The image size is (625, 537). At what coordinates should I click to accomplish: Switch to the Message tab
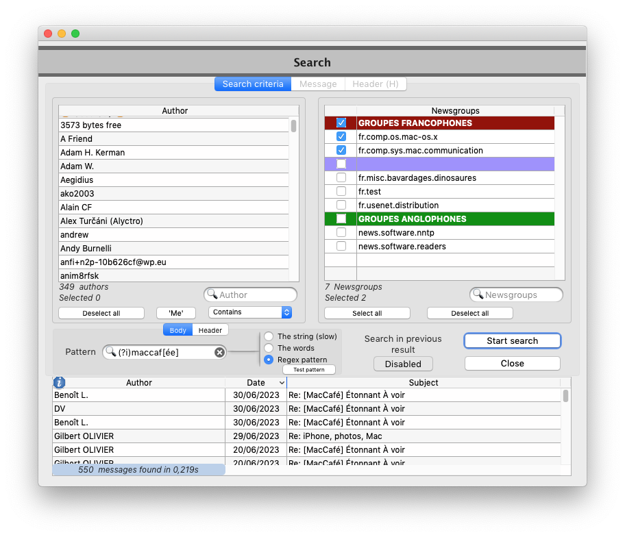(x=318, y=84)
